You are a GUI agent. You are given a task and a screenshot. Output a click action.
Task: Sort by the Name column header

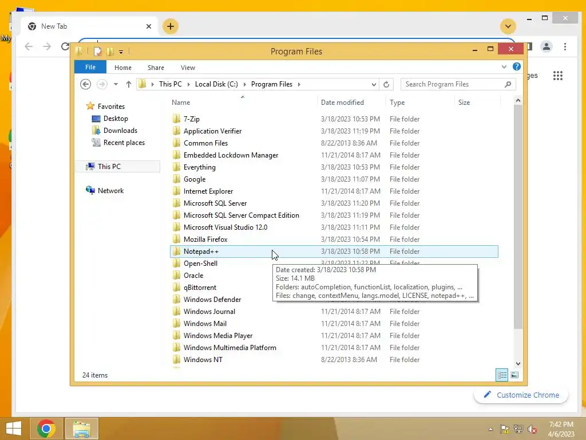tap(243, 103)
